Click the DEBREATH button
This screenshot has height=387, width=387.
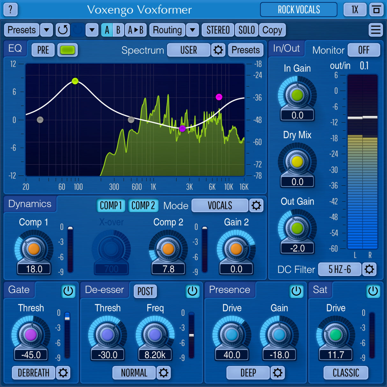coord(33,373)
